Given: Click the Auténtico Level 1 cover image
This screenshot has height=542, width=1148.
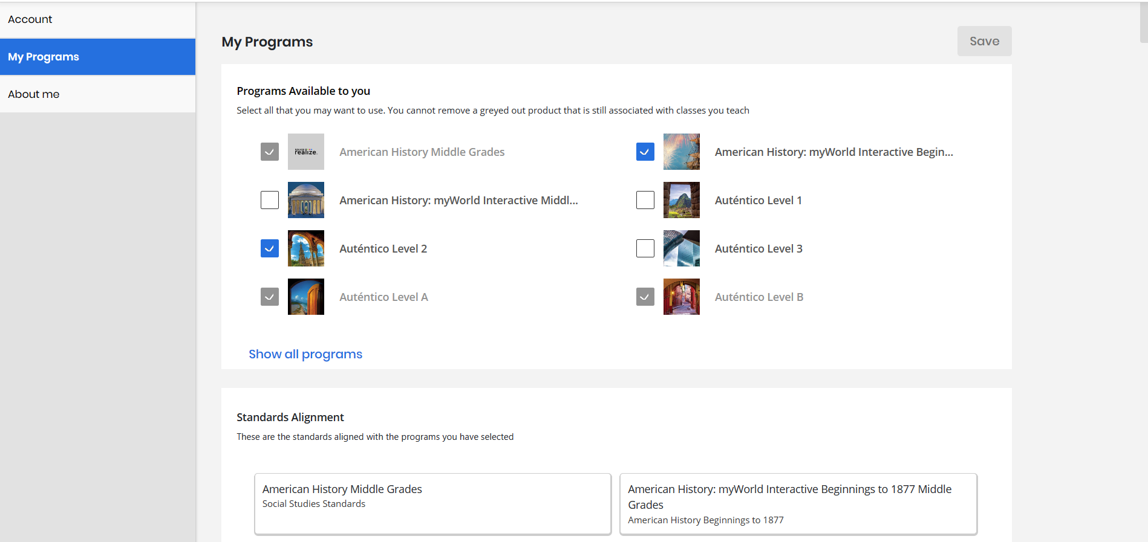Looking at the screenshot, I should [681, 200].
